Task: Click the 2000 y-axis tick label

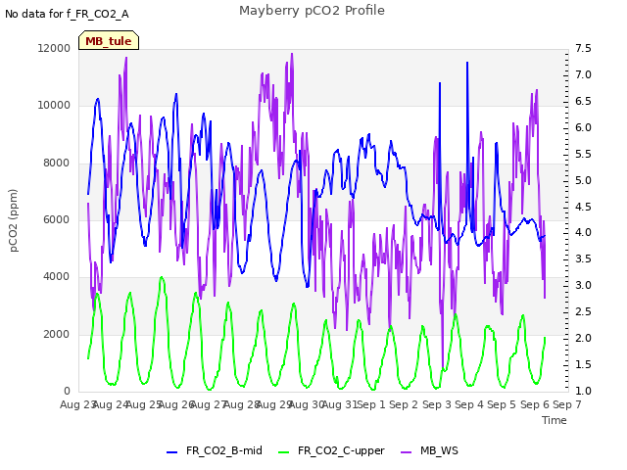Action: coord(57,334)
